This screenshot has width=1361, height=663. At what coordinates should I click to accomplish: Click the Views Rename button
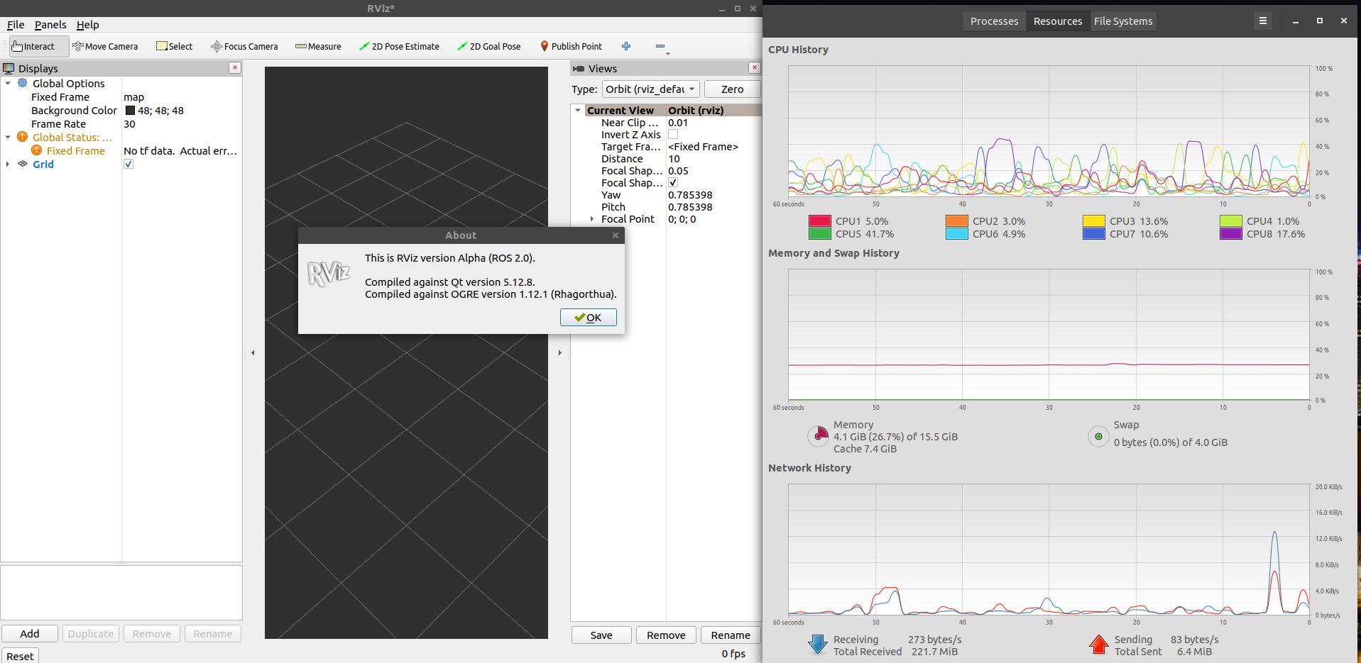pos(731,635)
